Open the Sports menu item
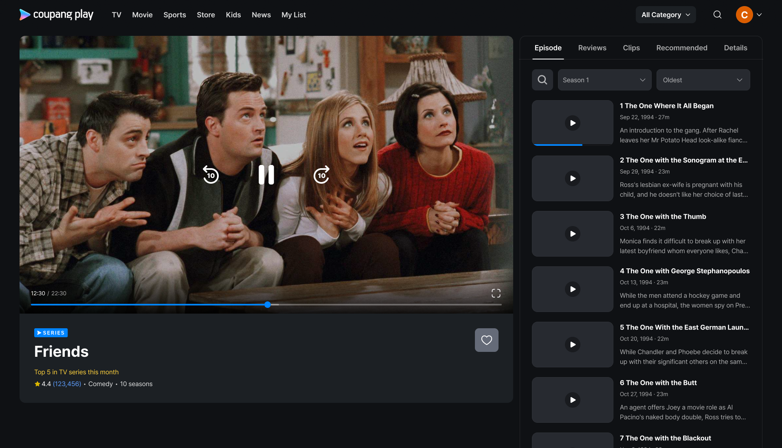The height and width of the screenshot is (448, 782). pyautogui.click(x=174, y=15)
